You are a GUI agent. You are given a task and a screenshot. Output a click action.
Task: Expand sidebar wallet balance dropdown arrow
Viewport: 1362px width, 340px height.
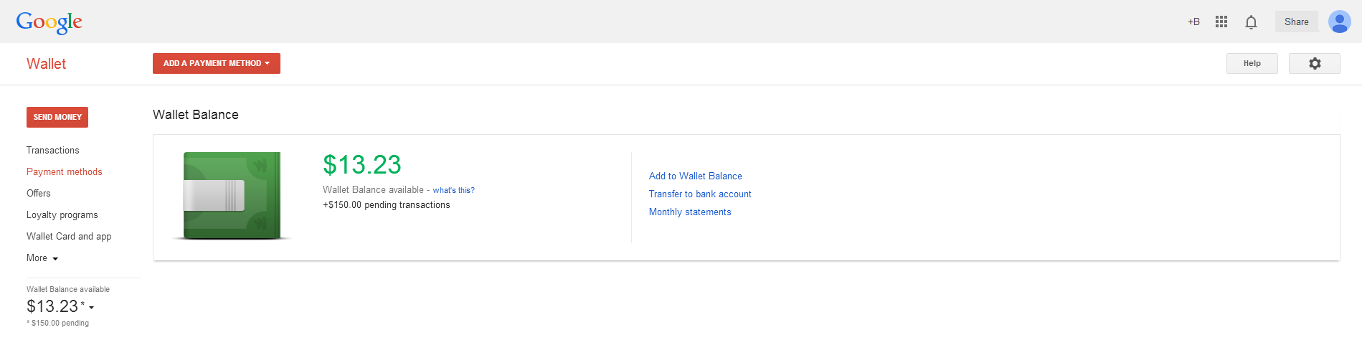pos(91,308)
